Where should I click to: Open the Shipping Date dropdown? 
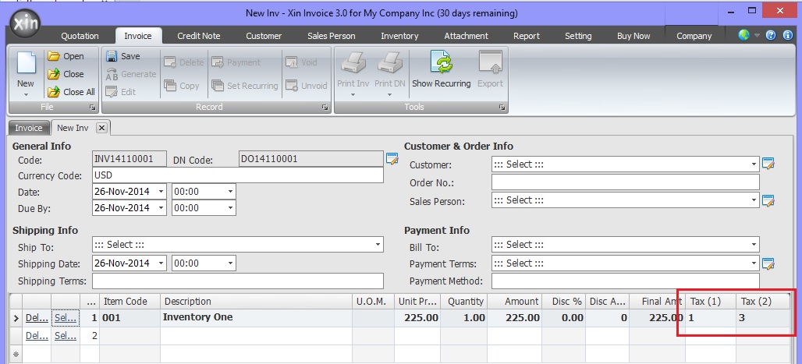(x=161, y=263)
